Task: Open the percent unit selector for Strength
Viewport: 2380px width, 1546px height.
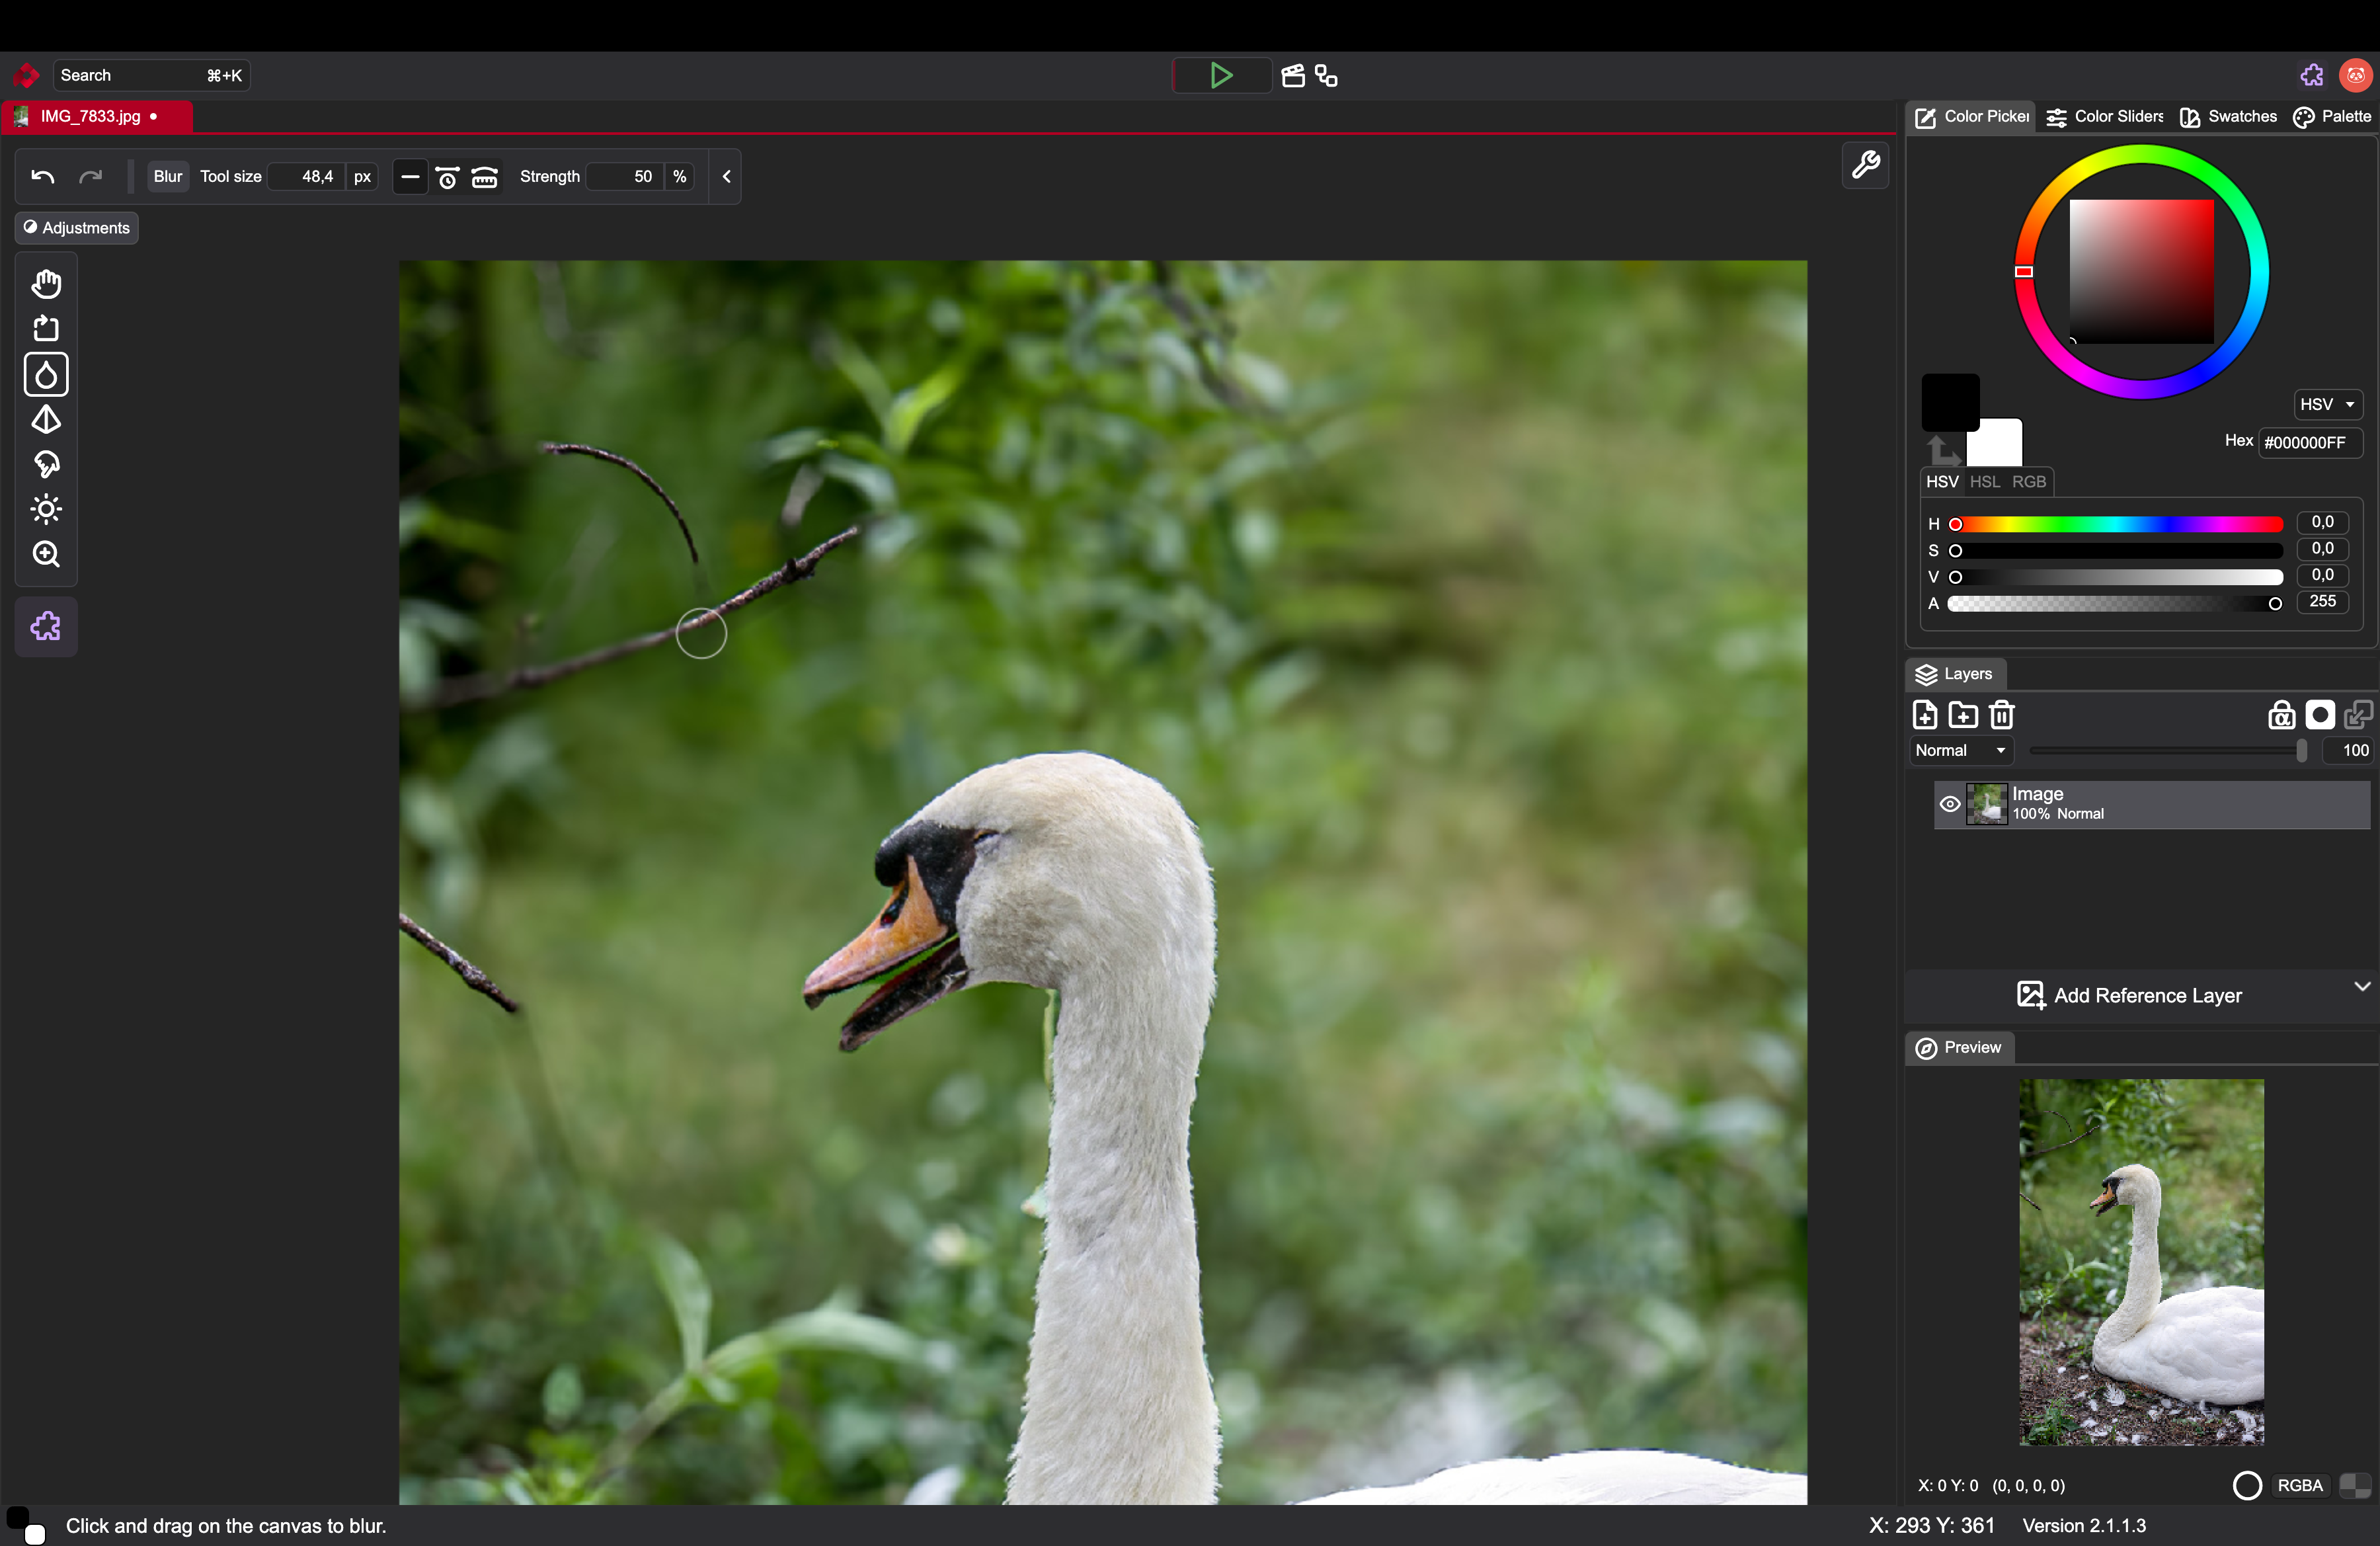Action: (x=680, y=177)
